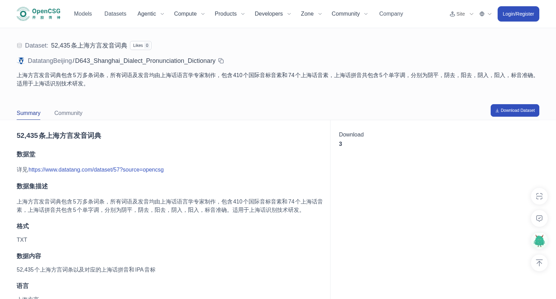Expand the Community nav menu chevron
This screenshot has width=556, height=299.
coord(366,14)
